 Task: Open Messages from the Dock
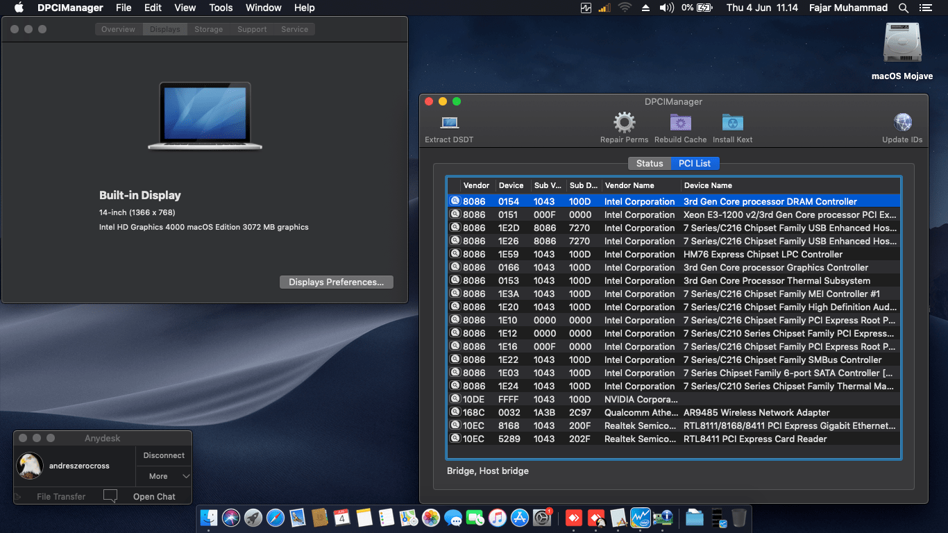(453, 517)
